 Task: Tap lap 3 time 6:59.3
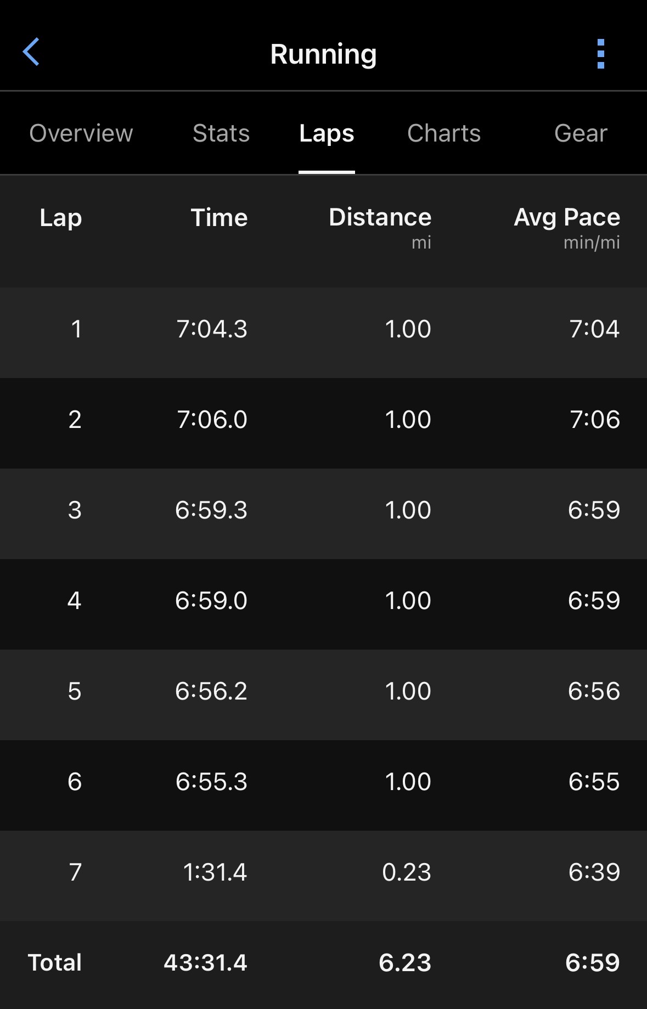click(x=211, y=510)
